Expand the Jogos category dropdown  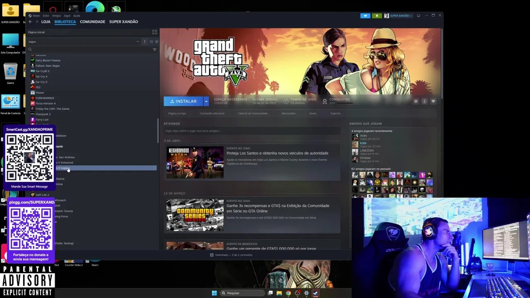point(137,41)
